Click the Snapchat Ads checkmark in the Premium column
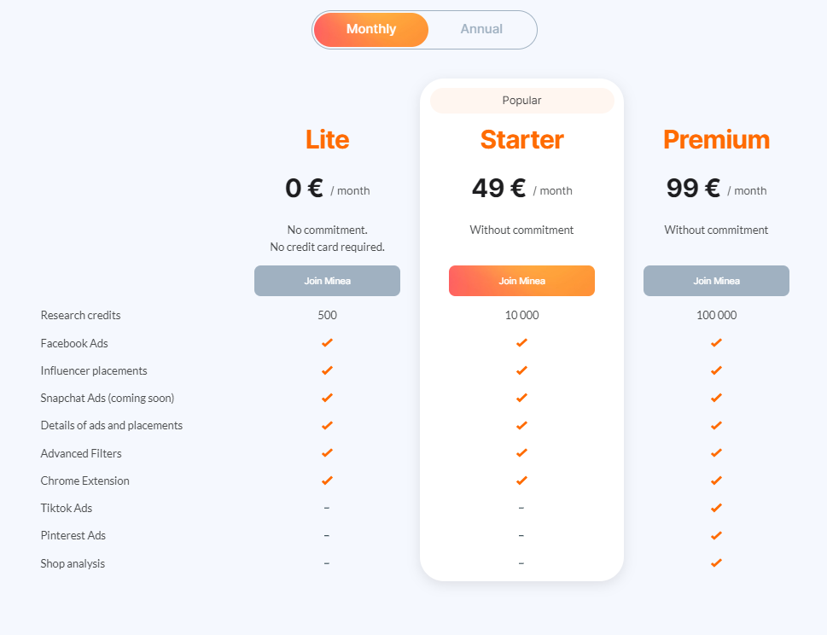Image resolution: width=827 pixels, height=635 pixels. pyautogui.click(x=716, y=398)
